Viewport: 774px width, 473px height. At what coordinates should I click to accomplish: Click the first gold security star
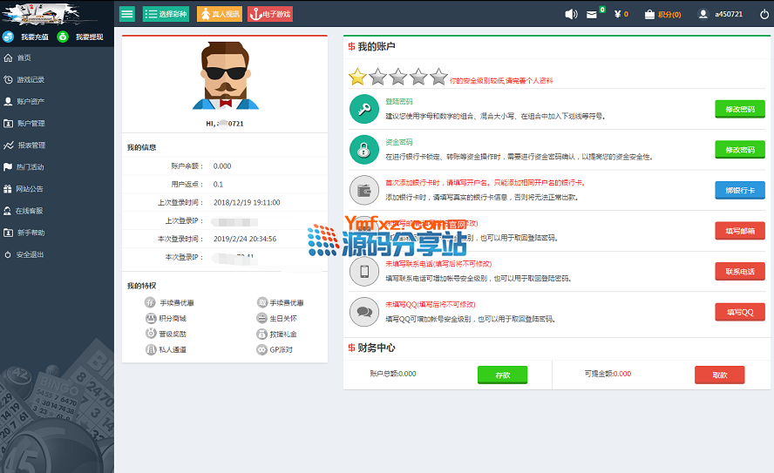tap(357, 77)
